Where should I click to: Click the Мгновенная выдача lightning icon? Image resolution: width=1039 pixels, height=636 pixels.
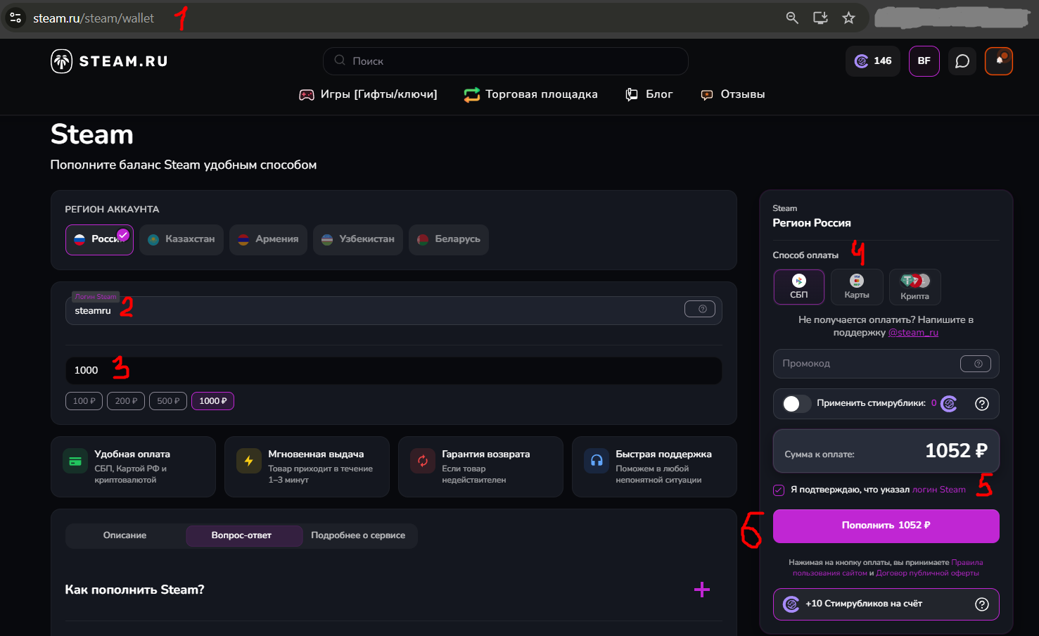249,461
